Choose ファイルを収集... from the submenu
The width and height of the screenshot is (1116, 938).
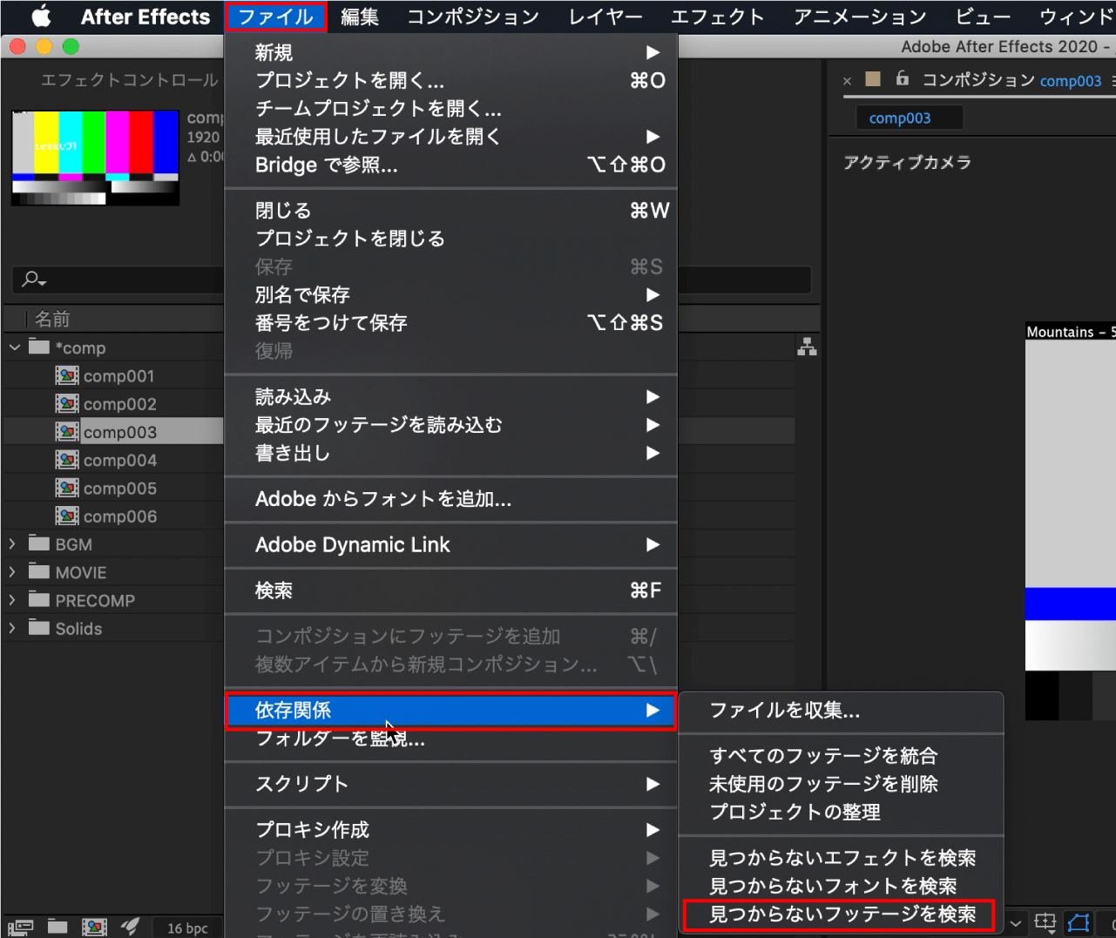[784, 711]
